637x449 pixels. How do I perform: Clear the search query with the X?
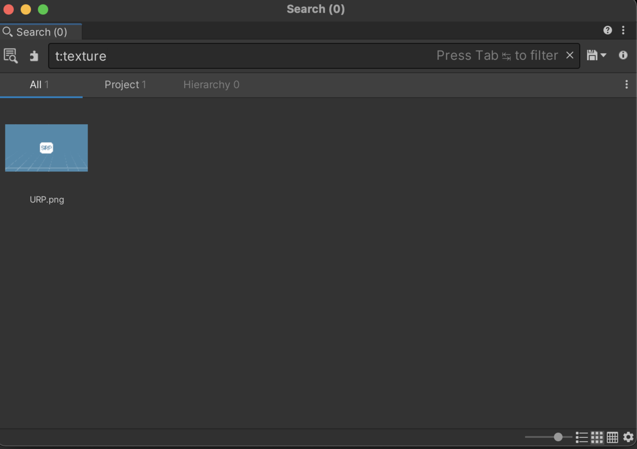[x=570, y=55]
